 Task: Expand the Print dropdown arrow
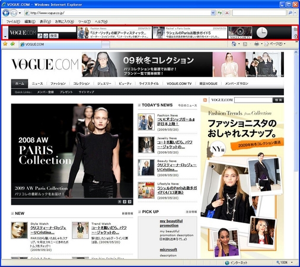261,44
